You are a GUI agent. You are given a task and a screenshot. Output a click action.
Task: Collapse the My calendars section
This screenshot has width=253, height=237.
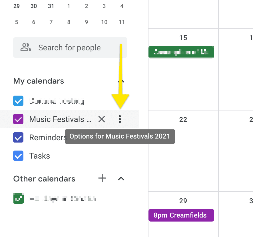pyautogui.click(x=121, y=81)
